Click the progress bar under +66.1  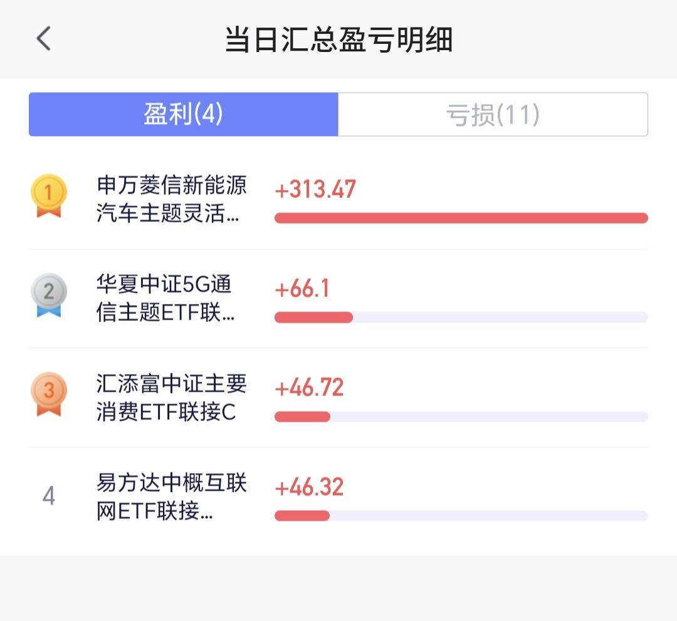tap(461, 318)
